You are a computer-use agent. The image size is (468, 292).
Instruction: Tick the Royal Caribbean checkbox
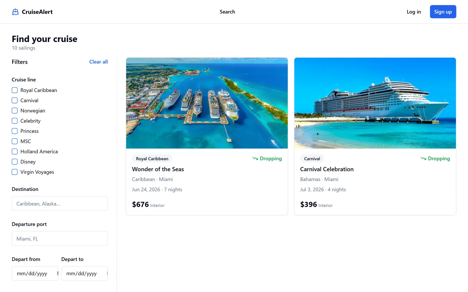click(15, 90)
